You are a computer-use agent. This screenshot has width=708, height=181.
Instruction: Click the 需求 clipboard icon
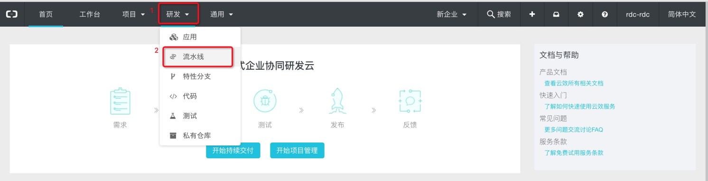(120, 101)
